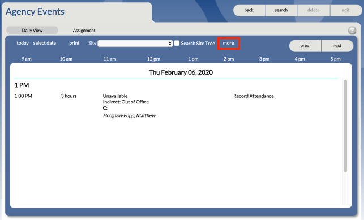Open the help question mark icon
Screen dimensions: 364x220
352,31
